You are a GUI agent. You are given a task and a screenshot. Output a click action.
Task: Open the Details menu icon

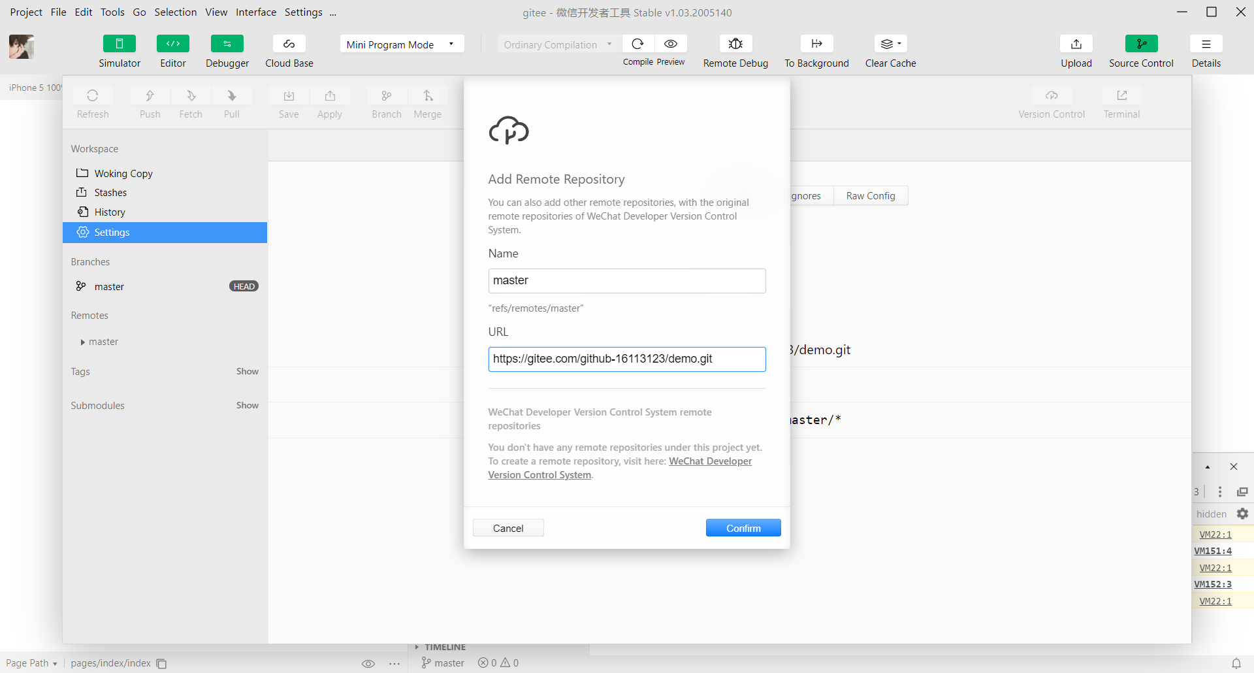1206,44
